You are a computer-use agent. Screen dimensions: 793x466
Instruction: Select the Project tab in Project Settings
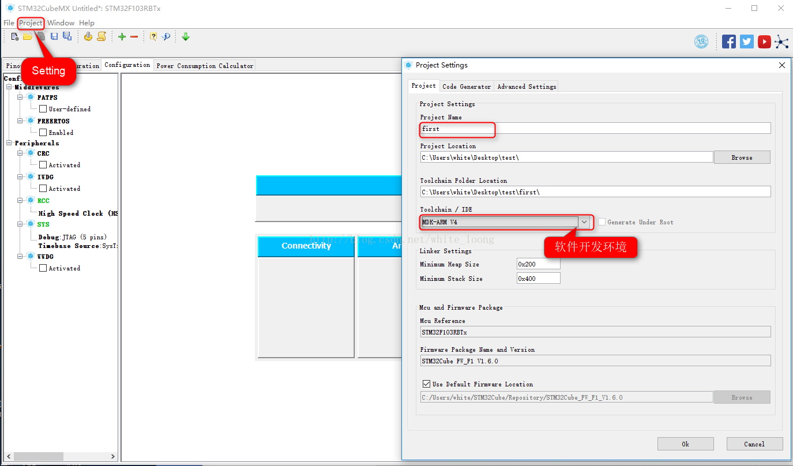pos(423,85)
